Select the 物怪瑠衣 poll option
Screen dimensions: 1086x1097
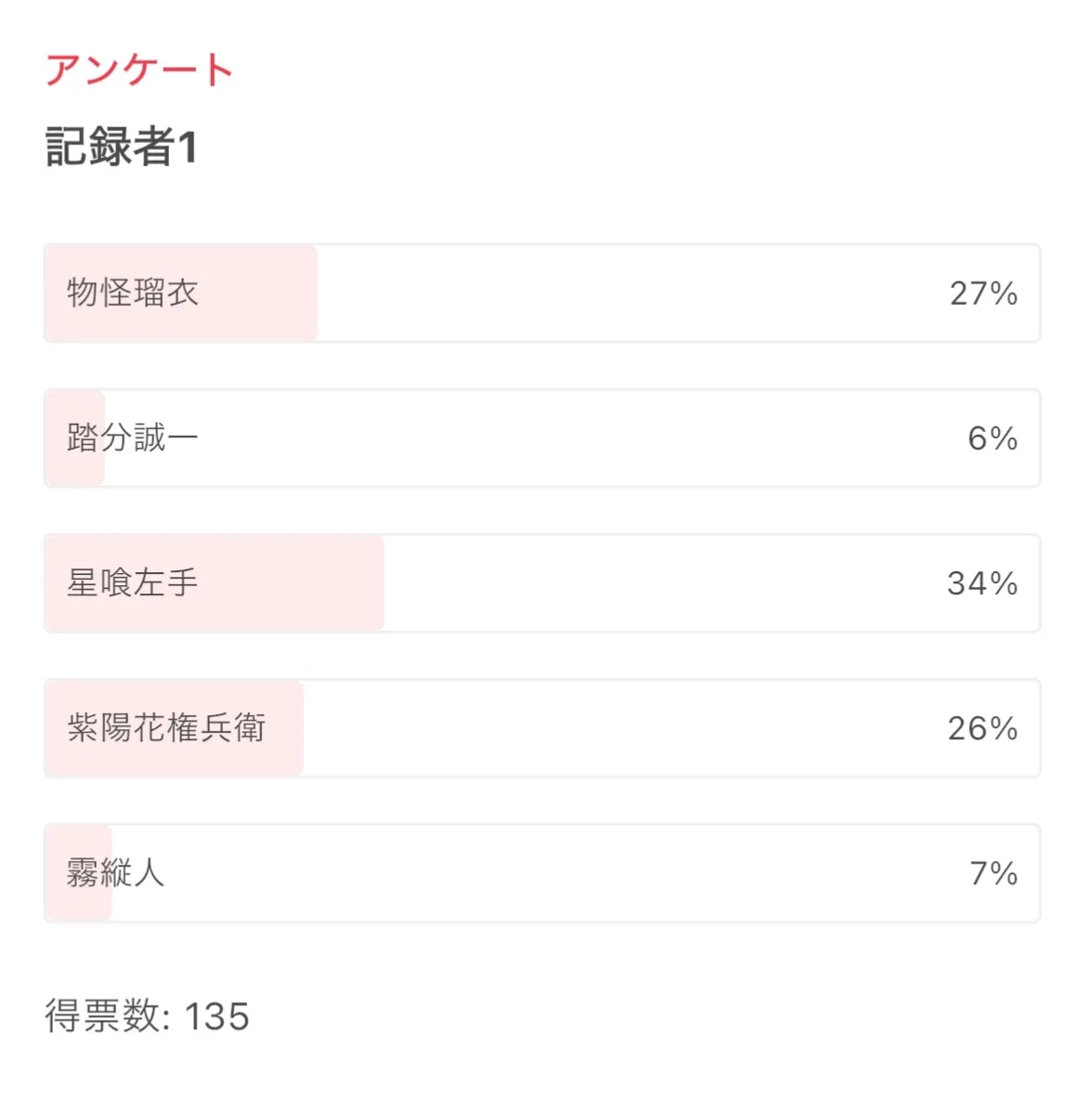(133, 294)
